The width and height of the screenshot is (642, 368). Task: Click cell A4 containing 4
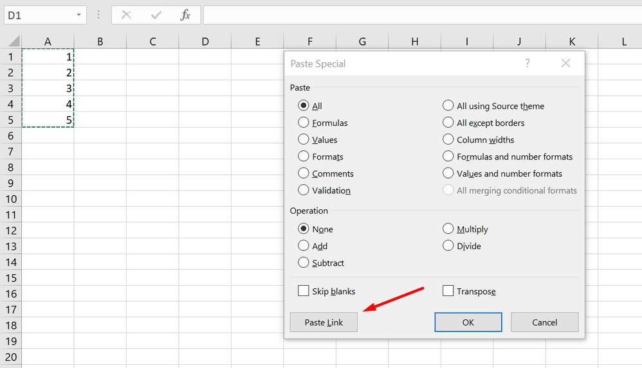pos(48,104)
